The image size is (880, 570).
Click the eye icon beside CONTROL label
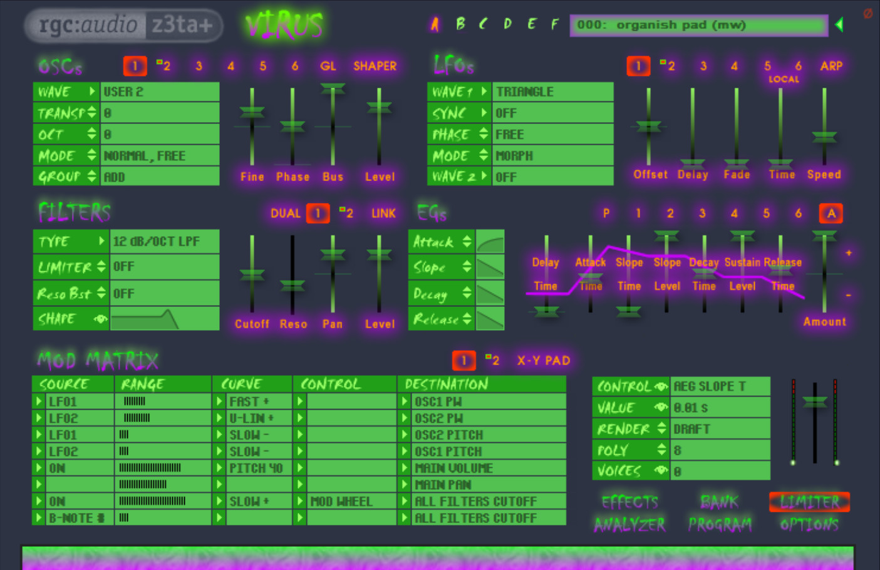(661, 386)
